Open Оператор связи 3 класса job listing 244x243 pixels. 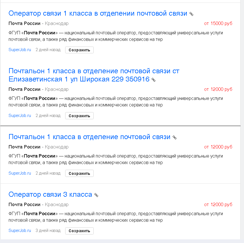click(x=50, y=194)
